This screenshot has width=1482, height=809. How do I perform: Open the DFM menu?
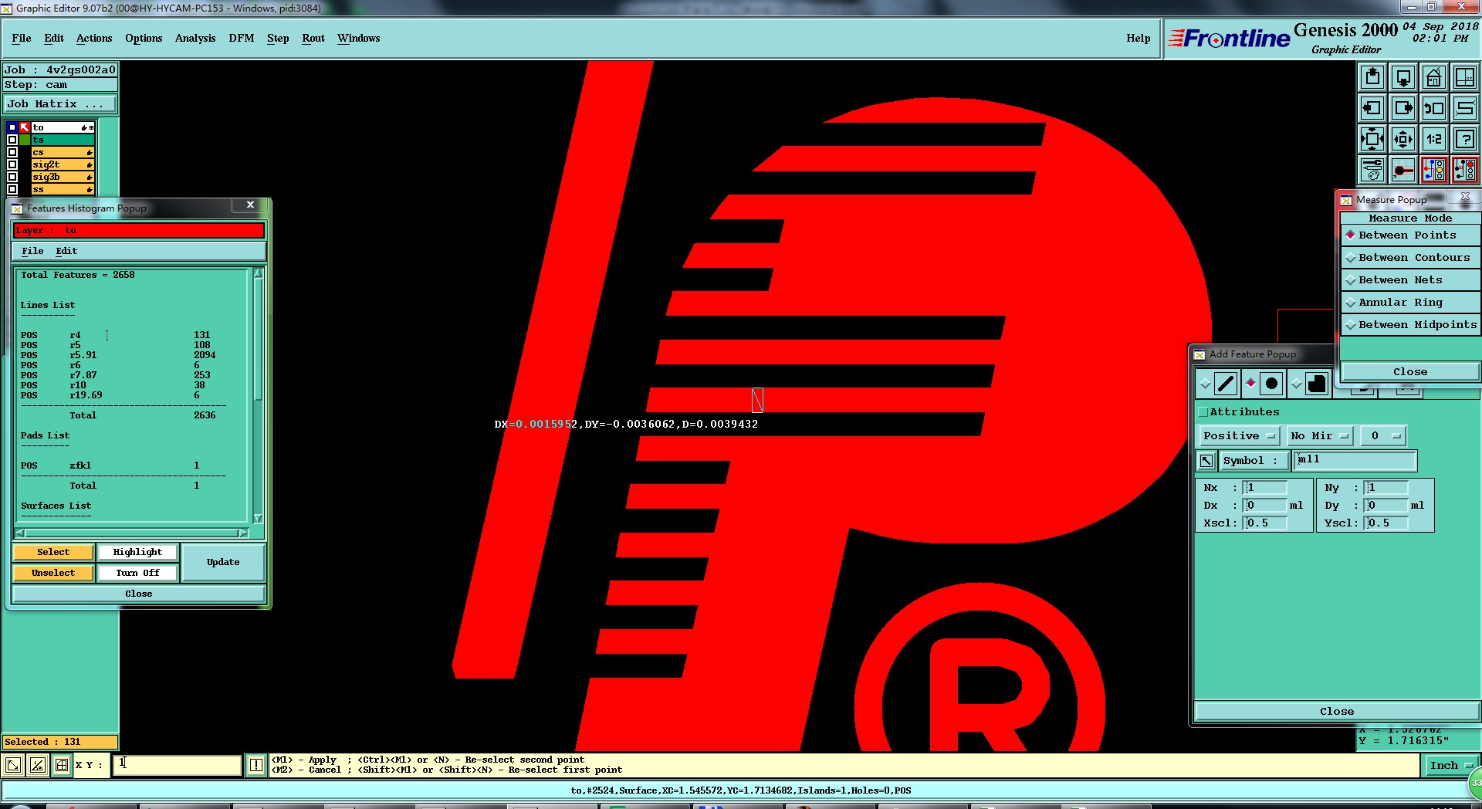click(242, 39)
